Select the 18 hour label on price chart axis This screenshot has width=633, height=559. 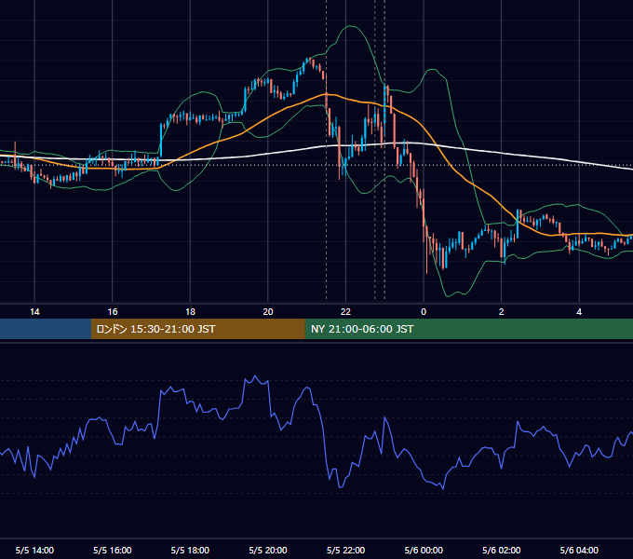coord(190,312)
